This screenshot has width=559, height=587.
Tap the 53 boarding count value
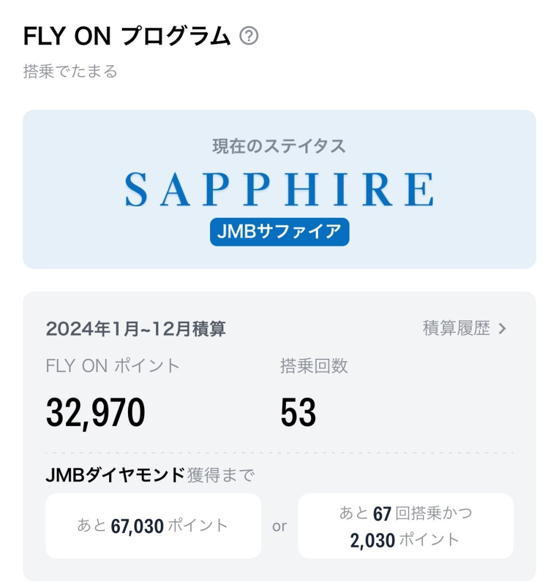pos(298,412)
